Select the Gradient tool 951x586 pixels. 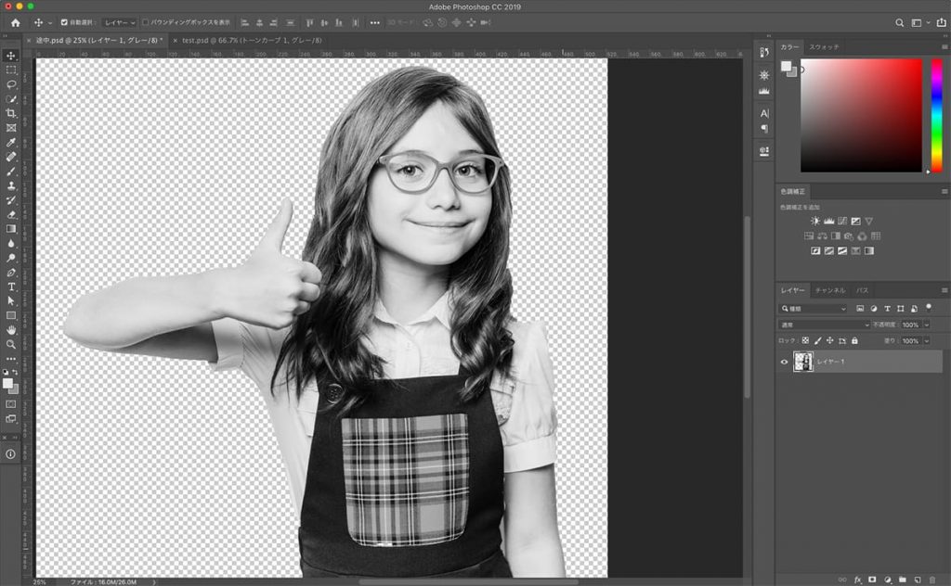[11, 229]
